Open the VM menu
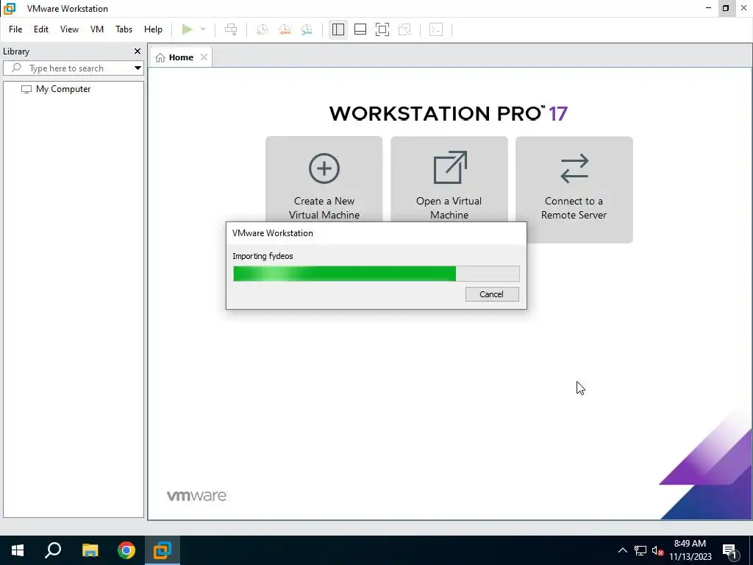 click(x=97, y=29)
